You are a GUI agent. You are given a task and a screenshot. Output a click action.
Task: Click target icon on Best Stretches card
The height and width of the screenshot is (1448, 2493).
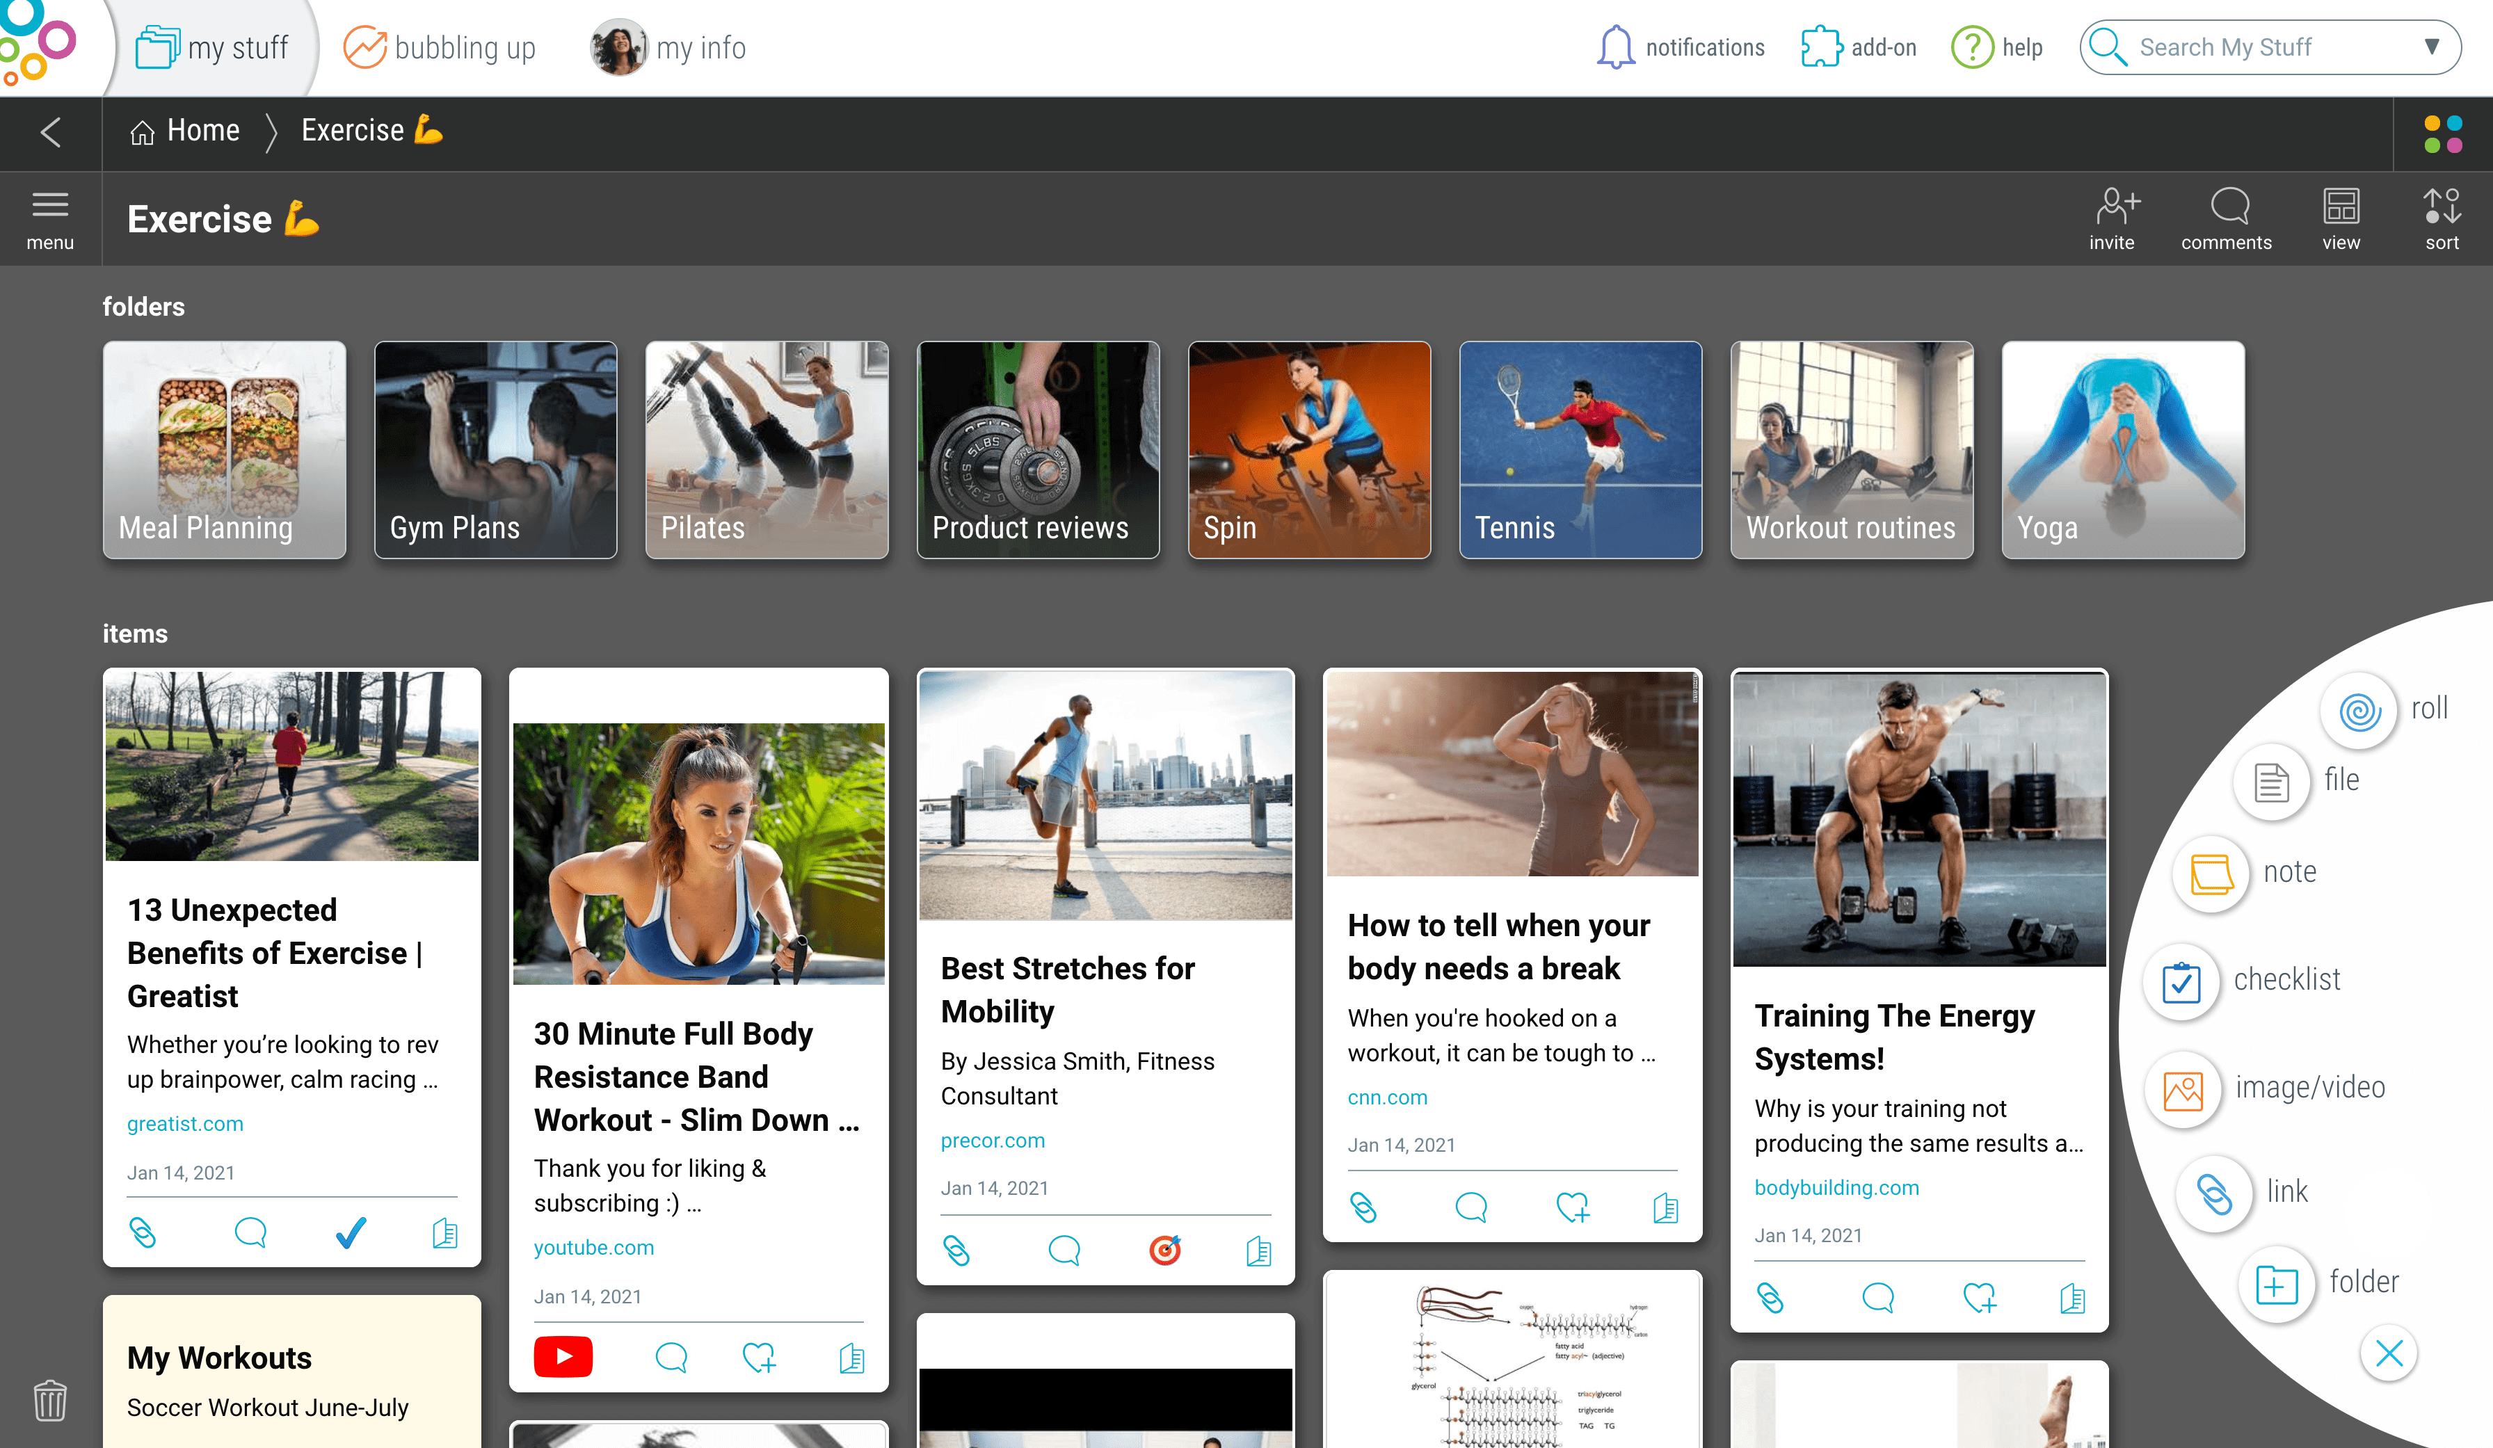(x=1164, y=1250)
